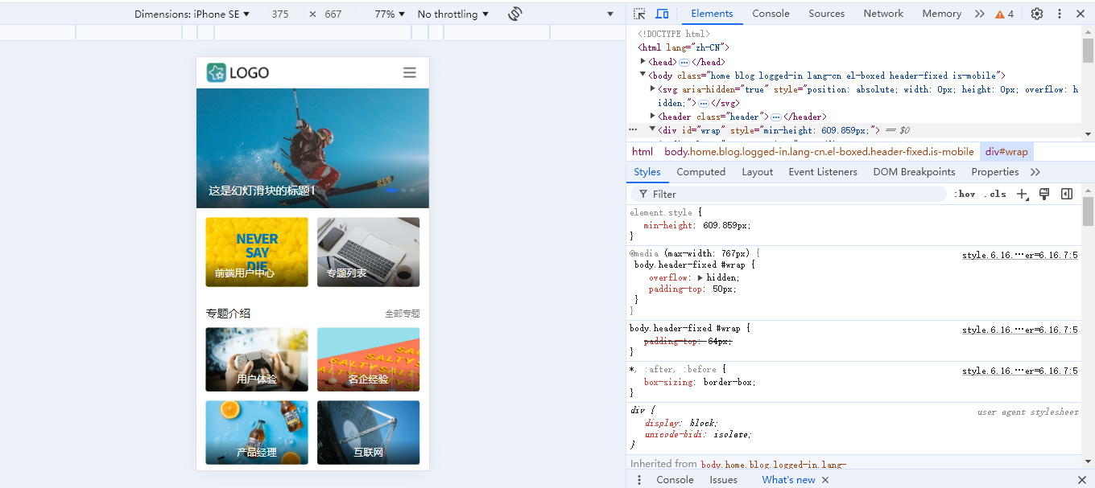Image resolution: width=1095 pixels, height=488 pixels.
Task: Open the Dimensions iPhone SE dropdown
Action: click(192, 14)
